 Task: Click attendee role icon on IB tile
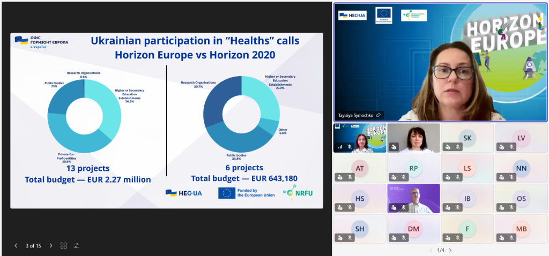448,207
